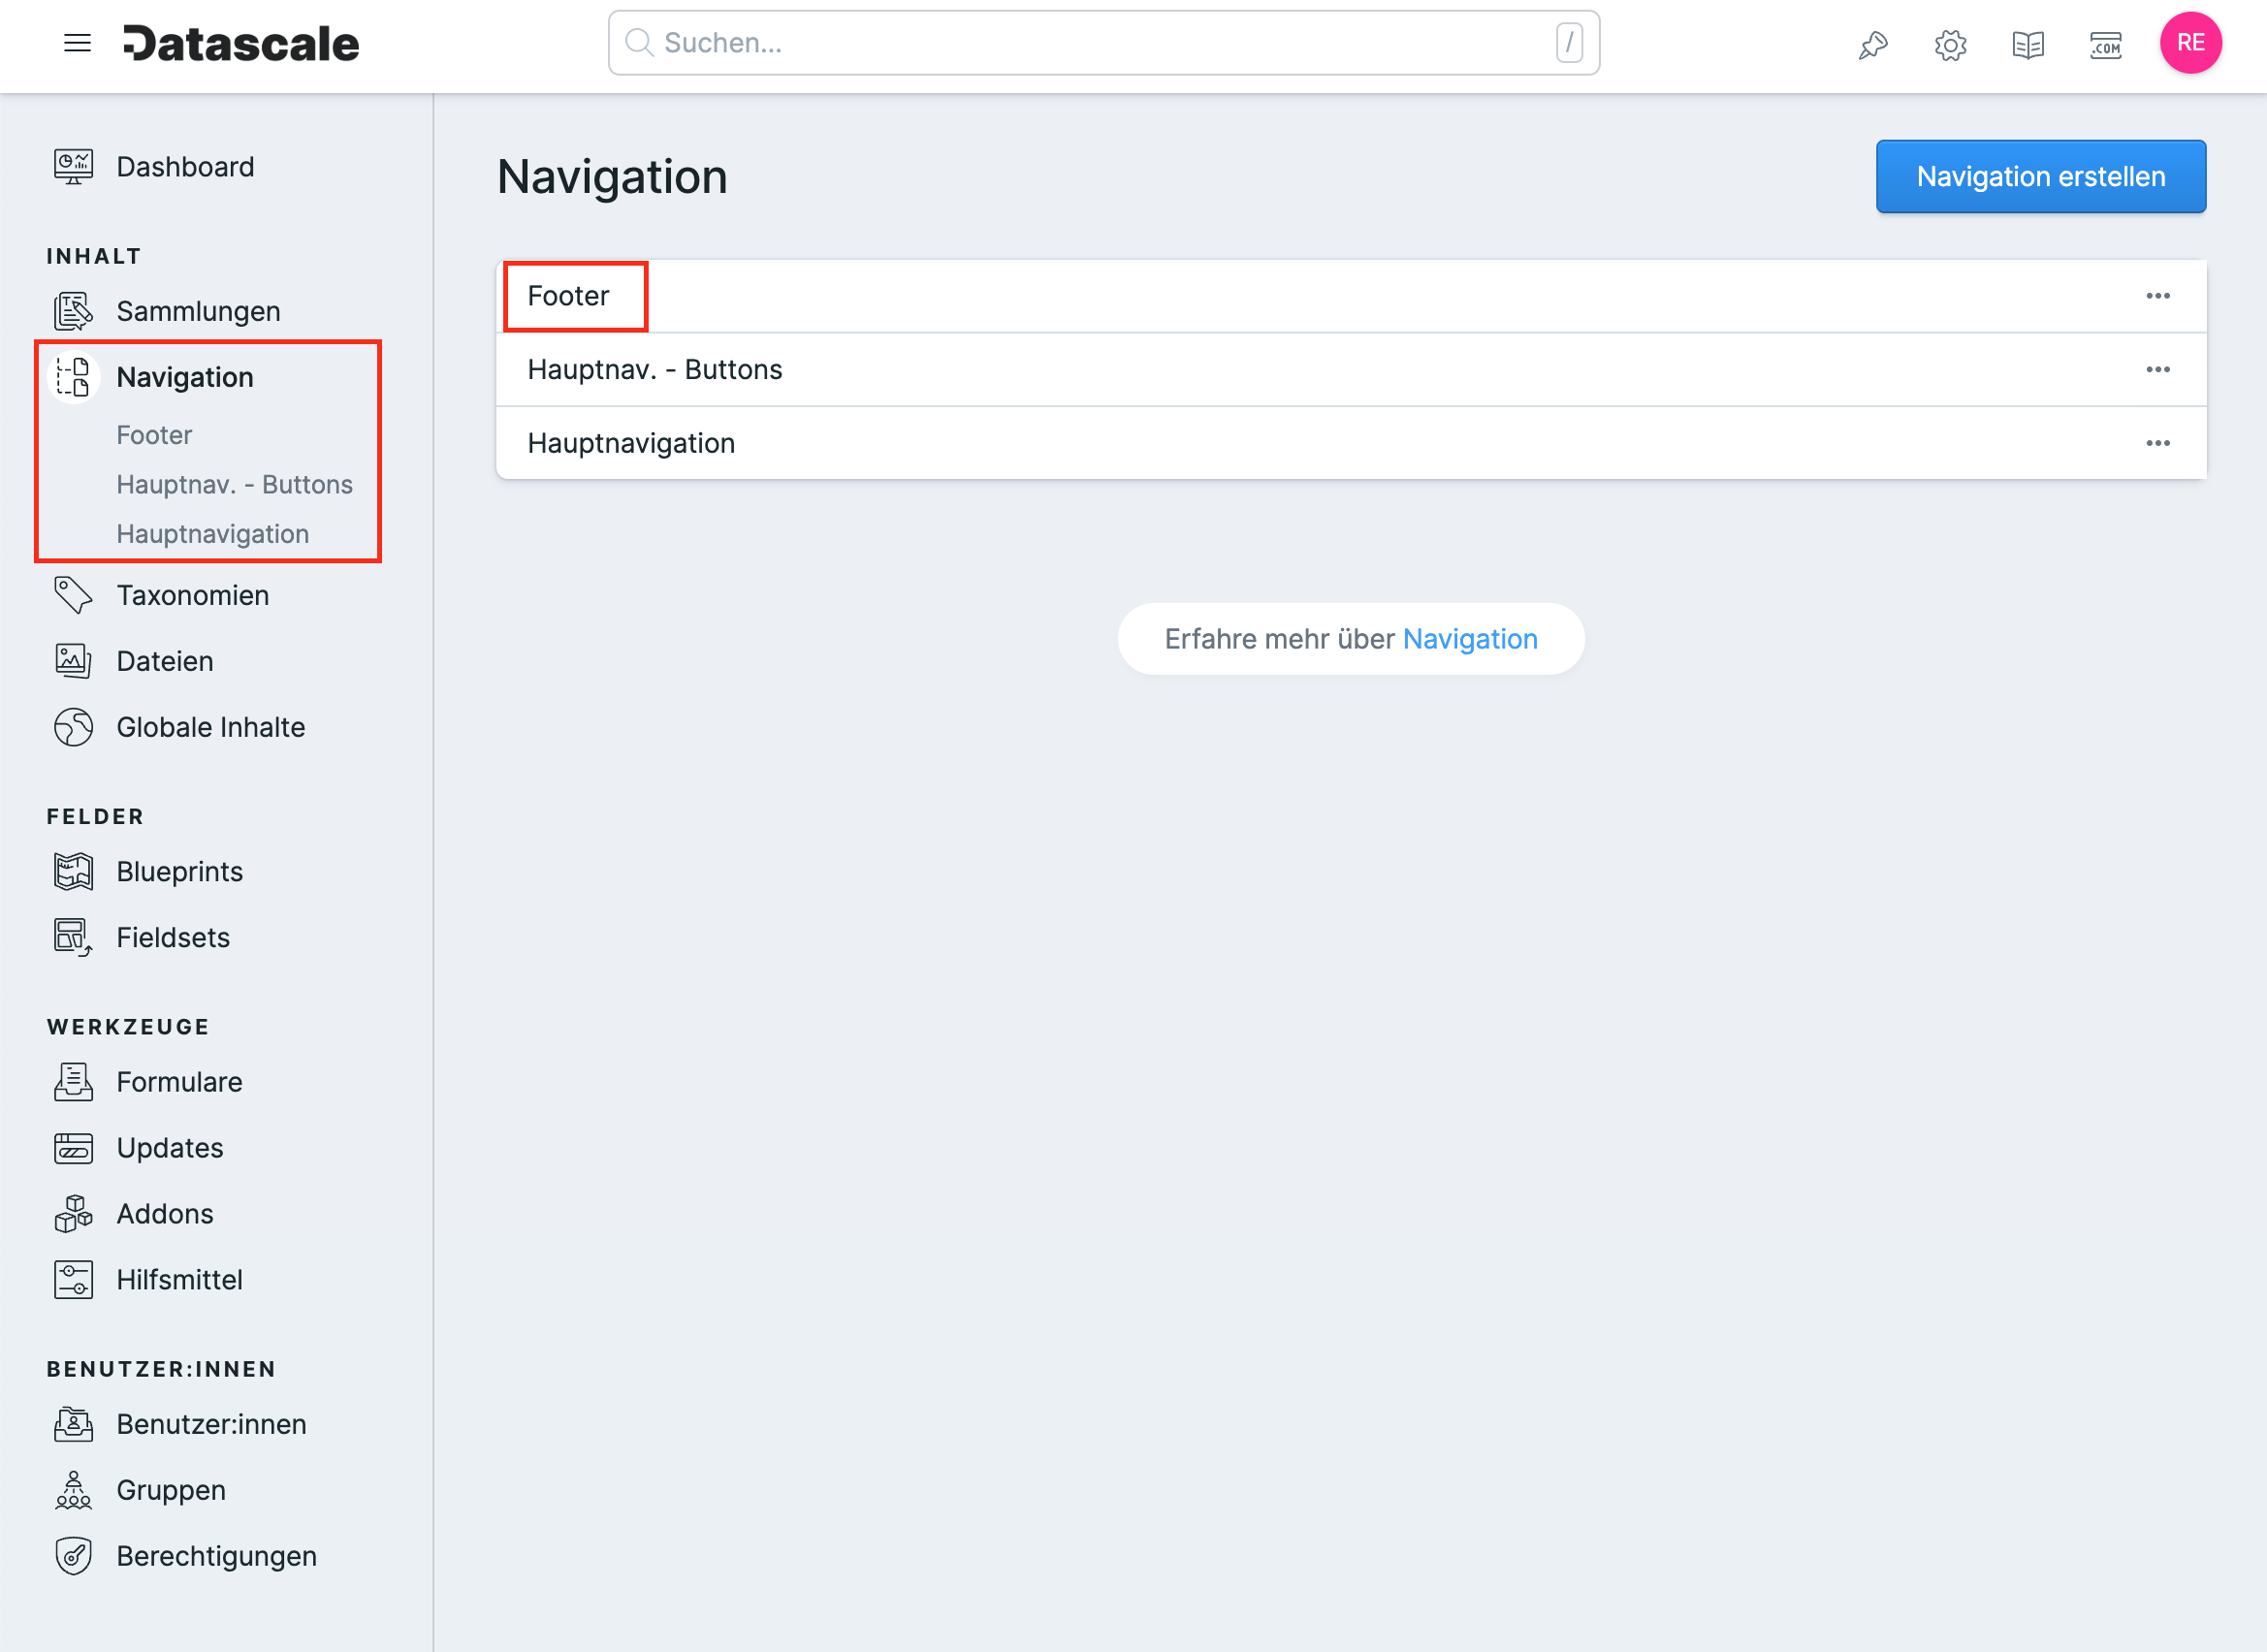Click the Berechtigungen permissions item
The image size is (2267, 1652).
click(216, 1555)
